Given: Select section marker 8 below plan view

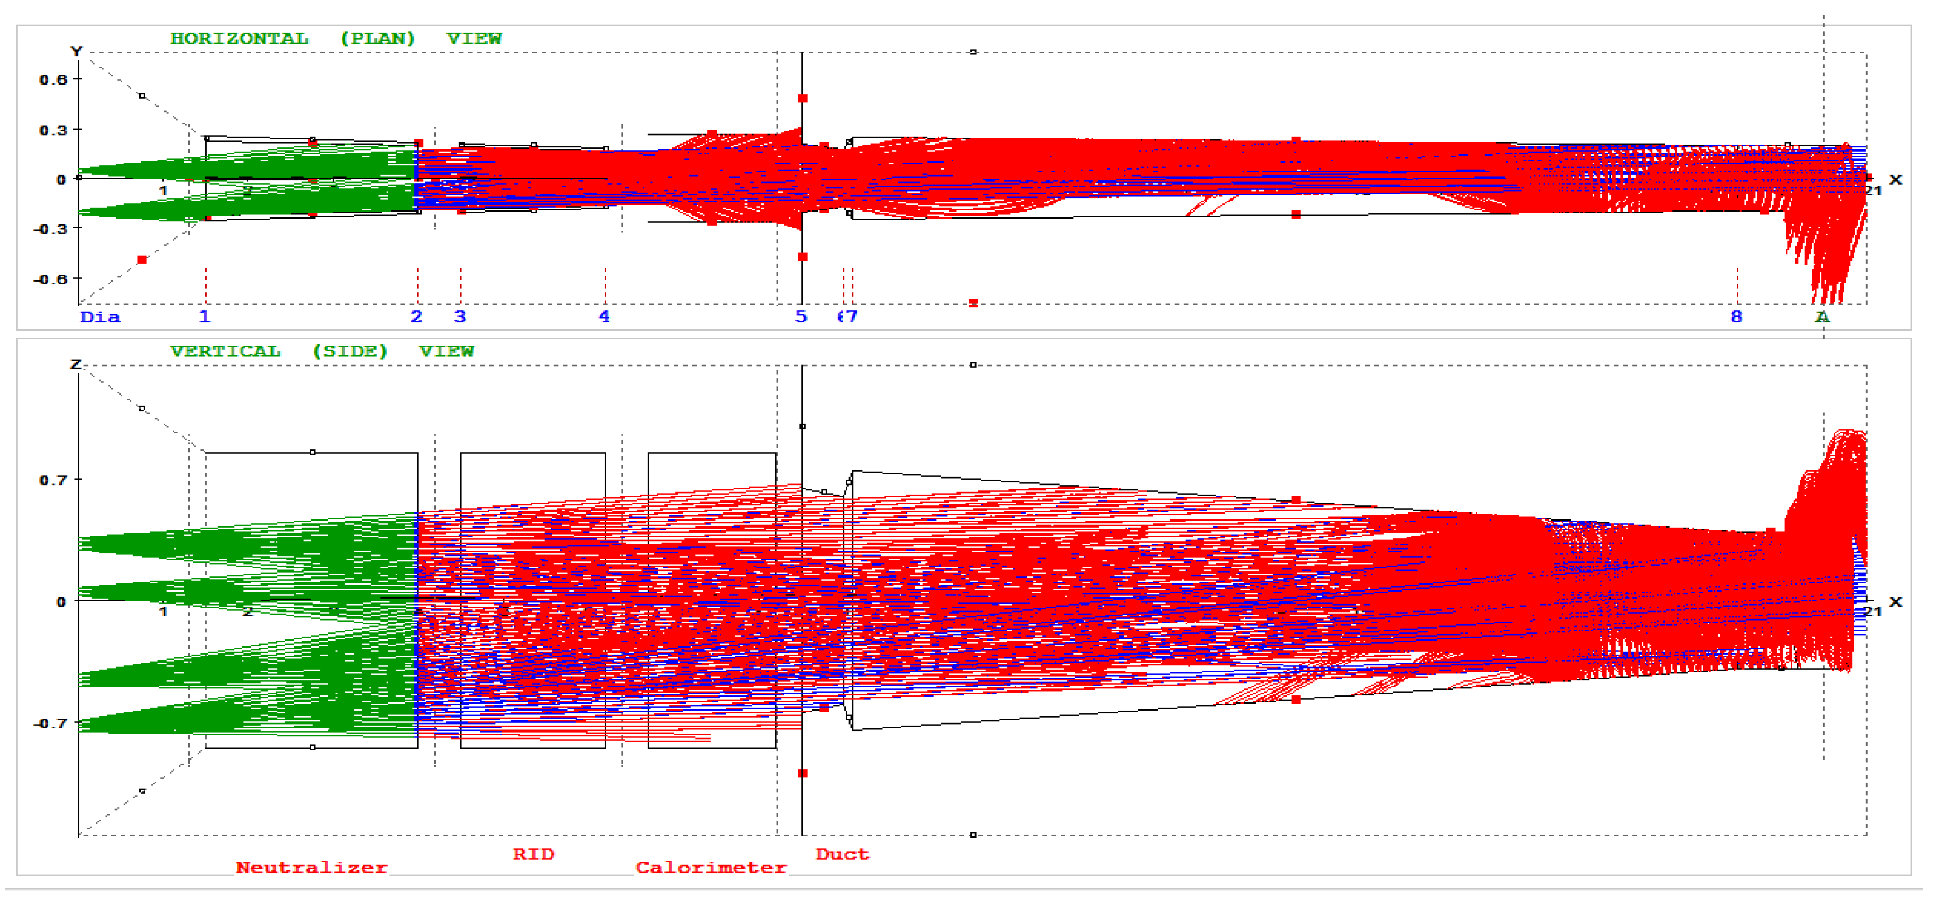Looking at the screenshot, I should [1736, 317].
